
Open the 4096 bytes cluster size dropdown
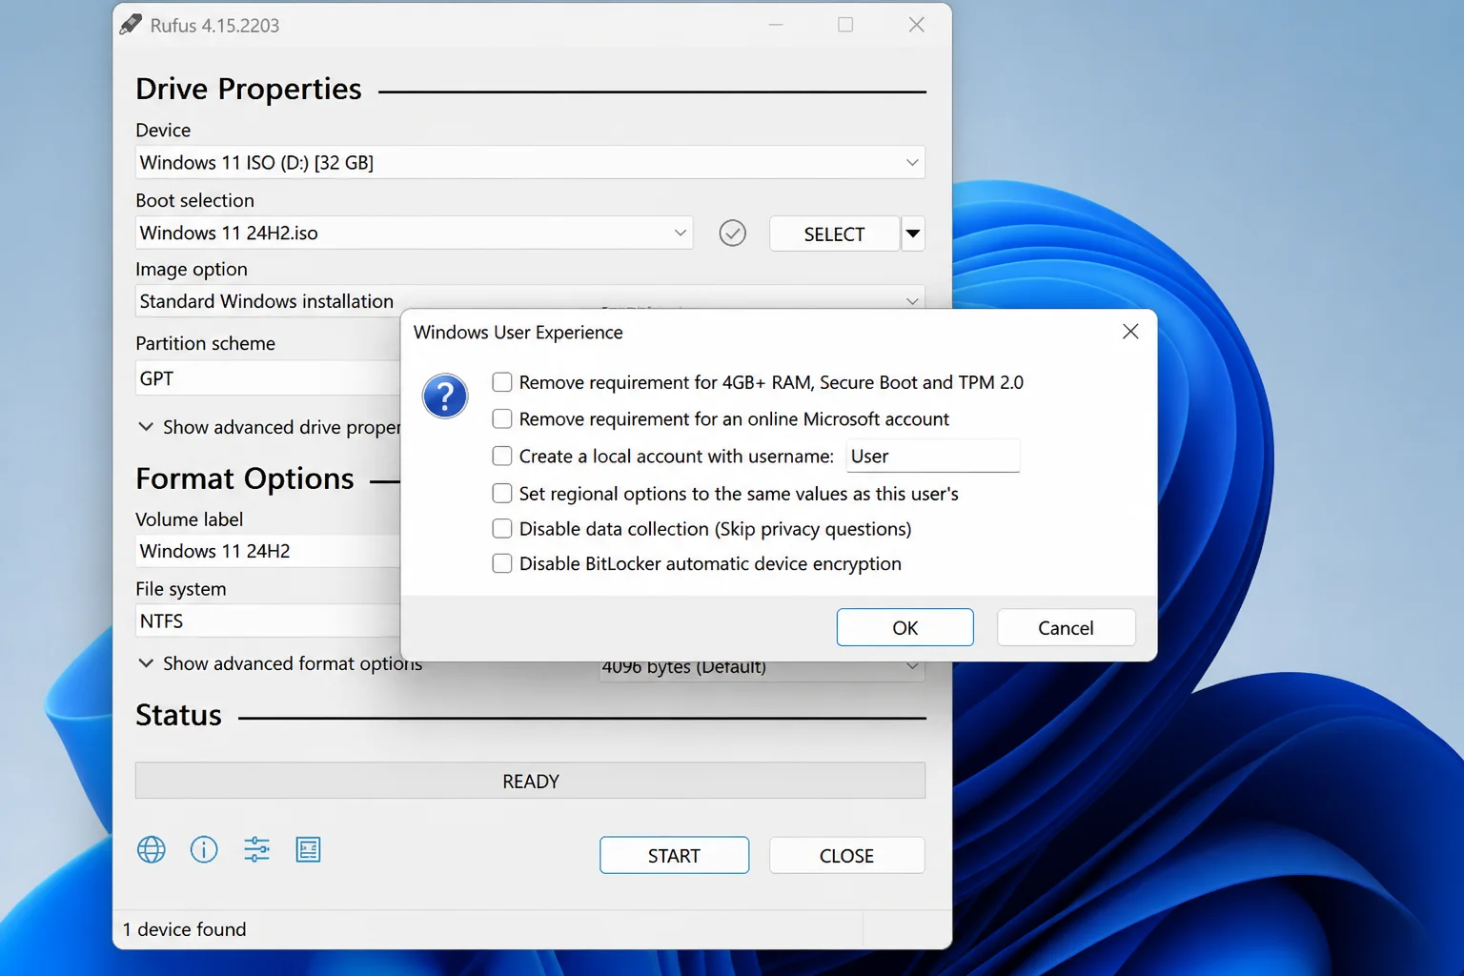(x=762, y=668)
